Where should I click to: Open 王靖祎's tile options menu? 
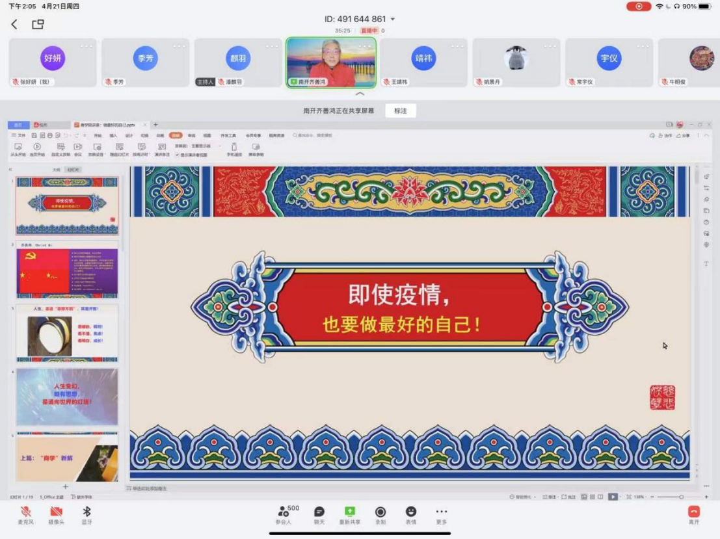click(458, 46)
